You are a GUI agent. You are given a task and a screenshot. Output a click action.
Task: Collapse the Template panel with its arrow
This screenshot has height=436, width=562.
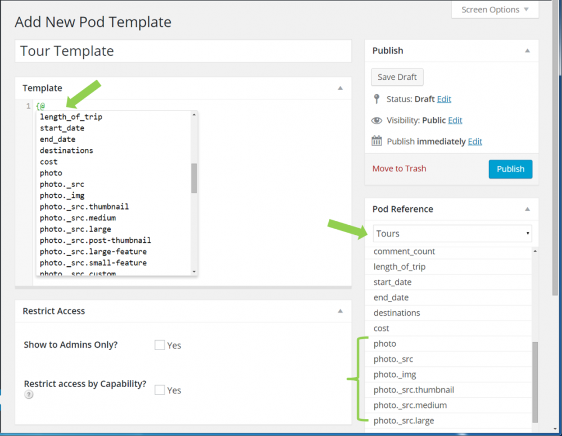pos(340,88)
